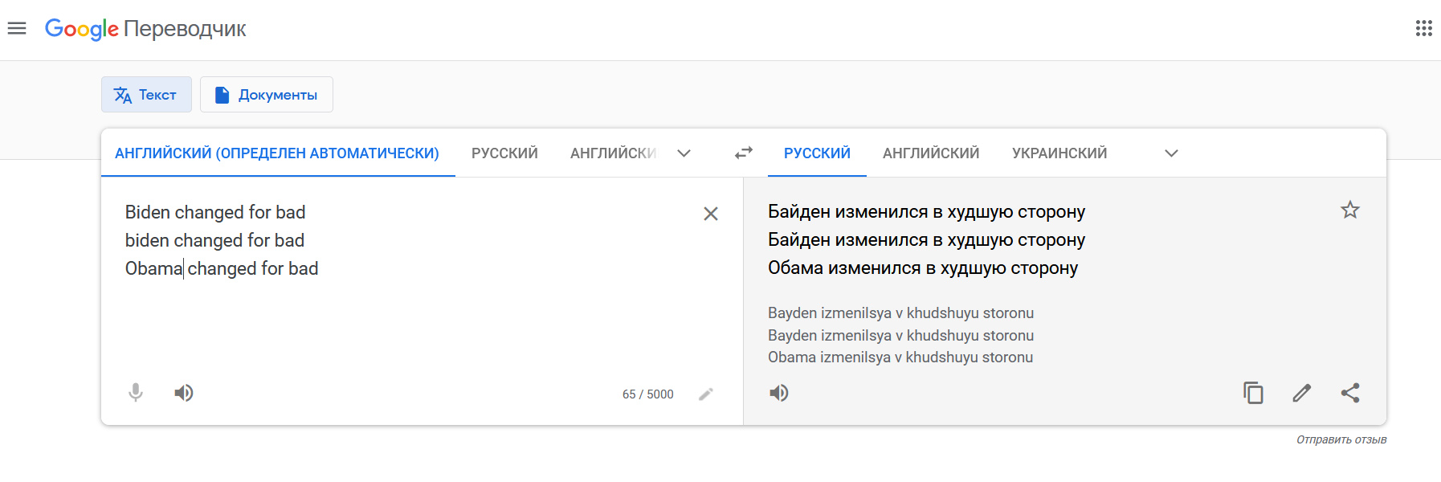This screenshot has width=1441, height=482.
Task: Click 'Обама изменился в худшую сторону' translation
Action: 923,268
